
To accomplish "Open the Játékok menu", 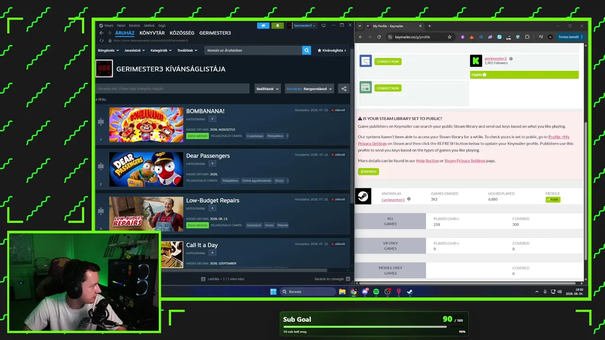I will point(149,25).
